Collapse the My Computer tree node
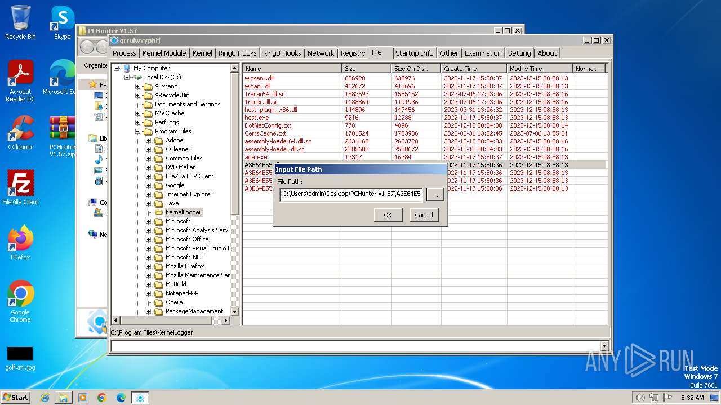The image size is (721, 405). [x=117, y=68]
